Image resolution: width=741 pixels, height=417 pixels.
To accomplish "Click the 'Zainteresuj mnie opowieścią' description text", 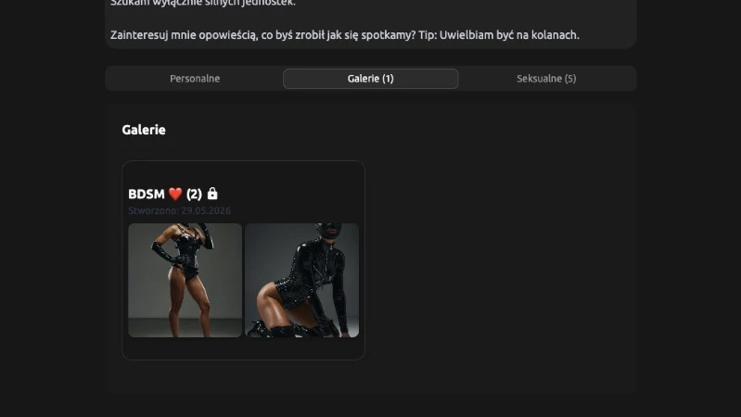I will [344, 35].
